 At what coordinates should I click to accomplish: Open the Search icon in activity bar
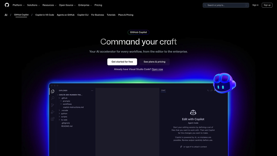coord(53,98)
